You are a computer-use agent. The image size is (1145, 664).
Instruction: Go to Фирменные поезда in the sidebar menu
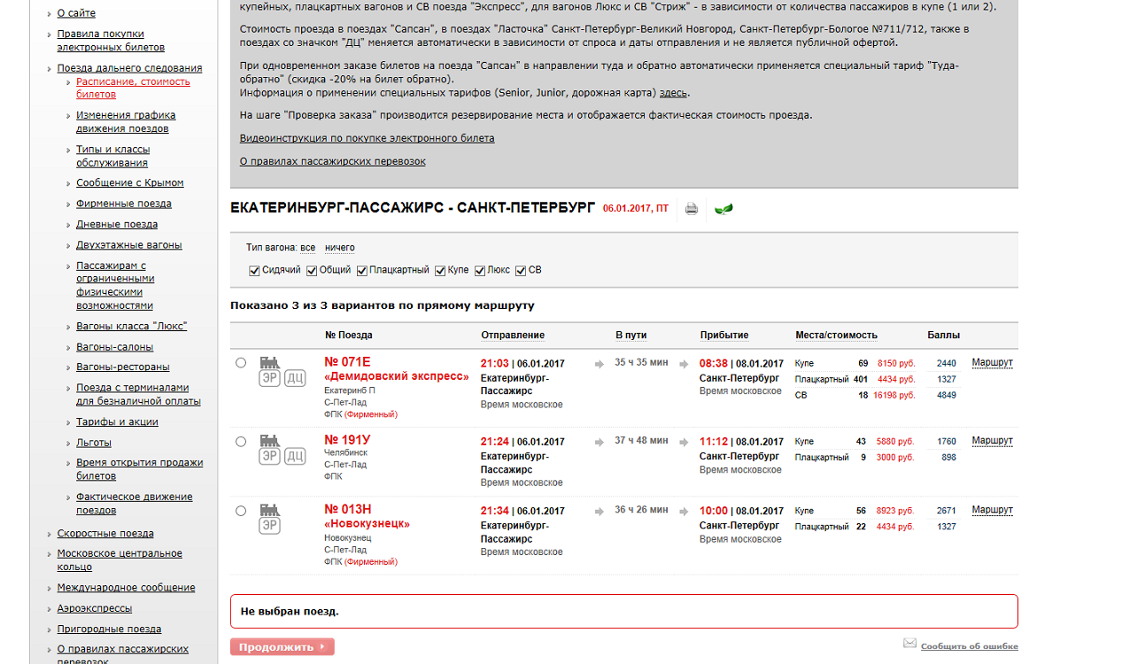(x=124, y=204)
